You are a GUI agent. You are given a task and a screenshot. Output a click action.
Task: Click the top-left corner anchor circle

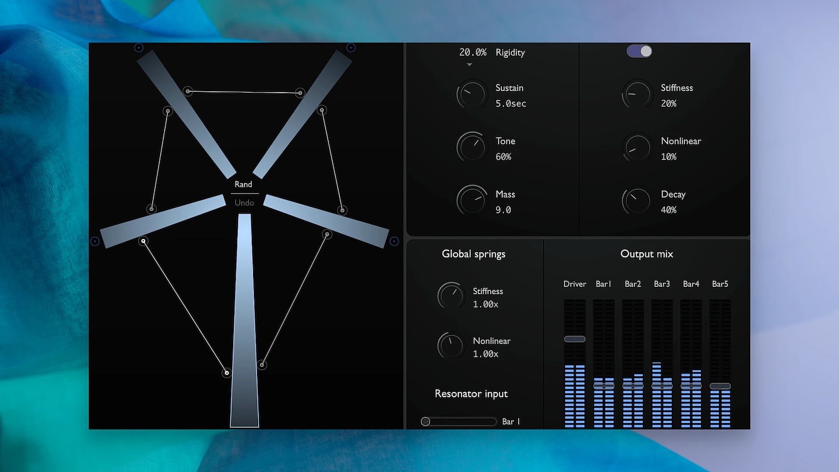(139, 48)
